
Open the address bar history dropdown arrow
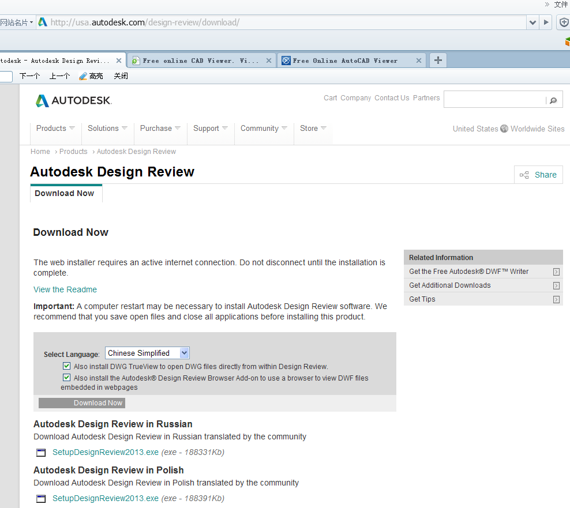point(532,22)
